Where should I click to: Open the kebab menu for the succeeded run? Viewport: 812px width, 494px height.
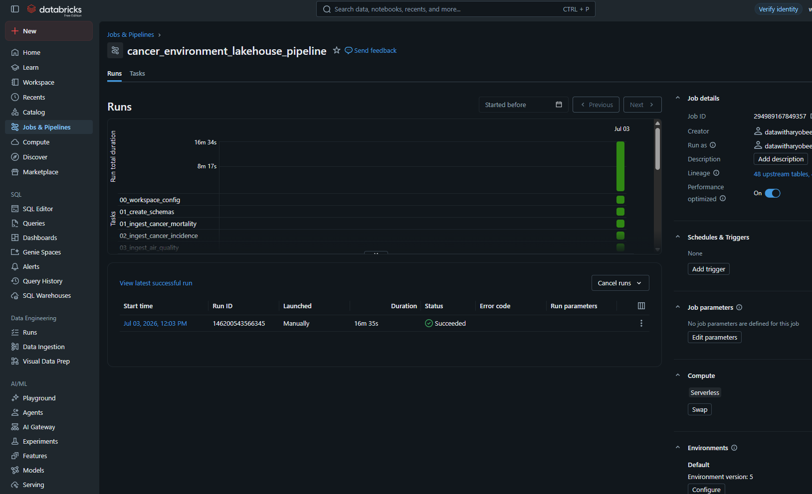click(x=641, y=323)
